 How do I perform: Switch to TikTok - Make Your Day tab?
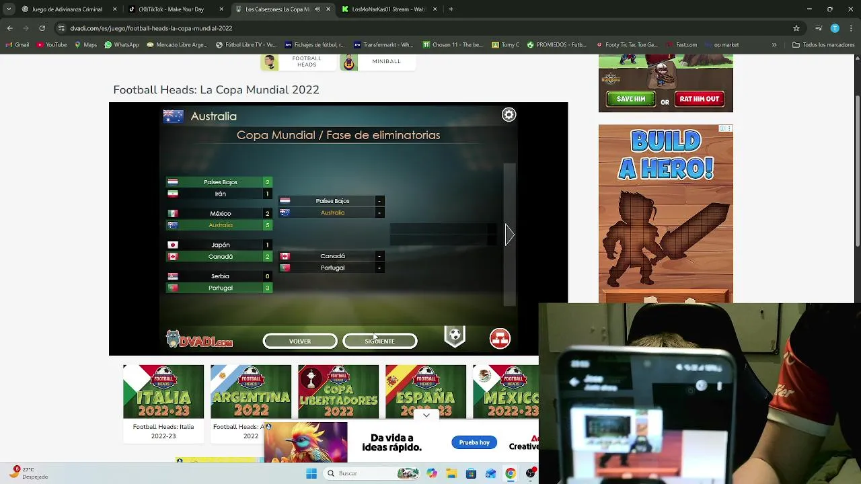(x=176, y=9)
